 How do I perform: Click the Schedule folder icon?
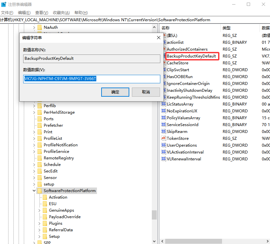tap(40, 165)
